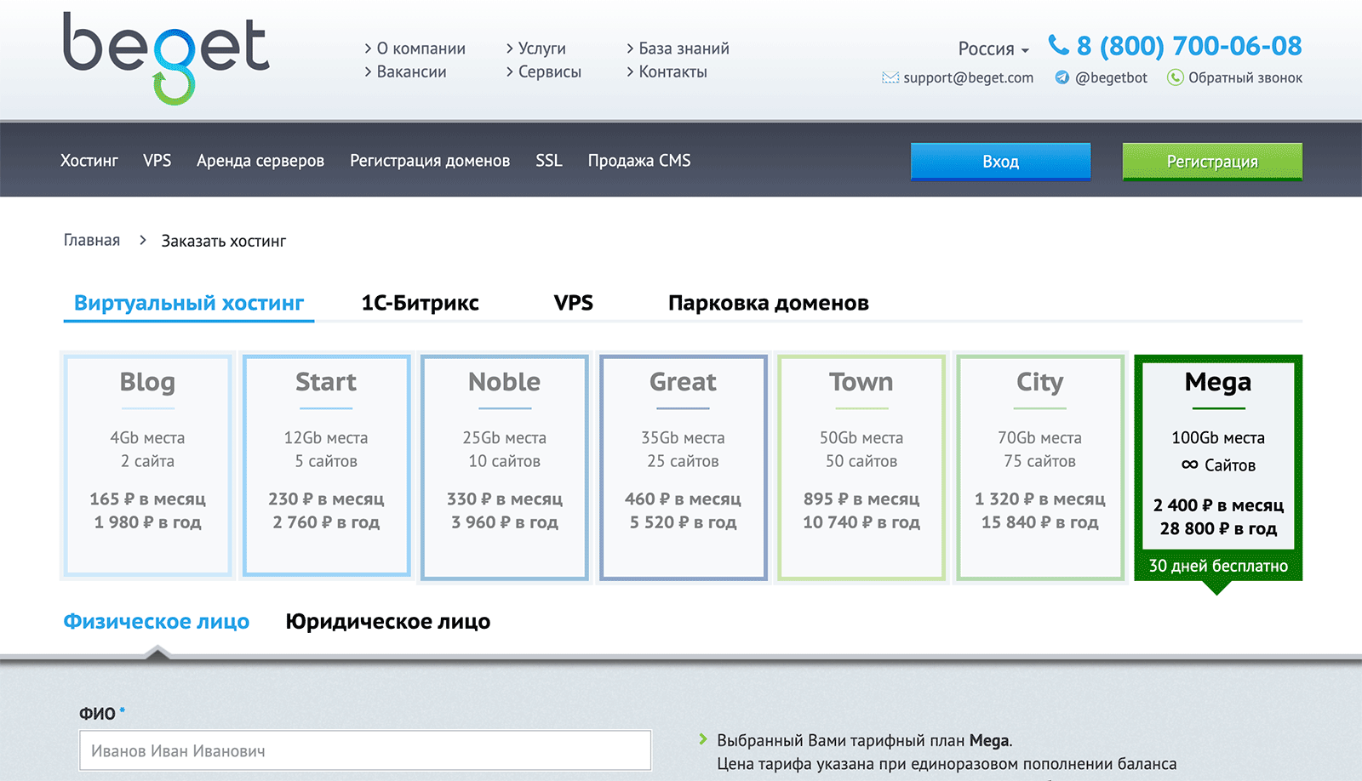This screenshot has height=781, width=1362.
Task: Open SSL menu item
Action: click(548, 160)
